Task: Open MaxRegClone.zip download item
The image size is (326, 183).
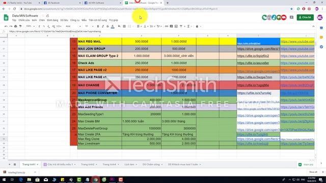Action: [17, 172]
